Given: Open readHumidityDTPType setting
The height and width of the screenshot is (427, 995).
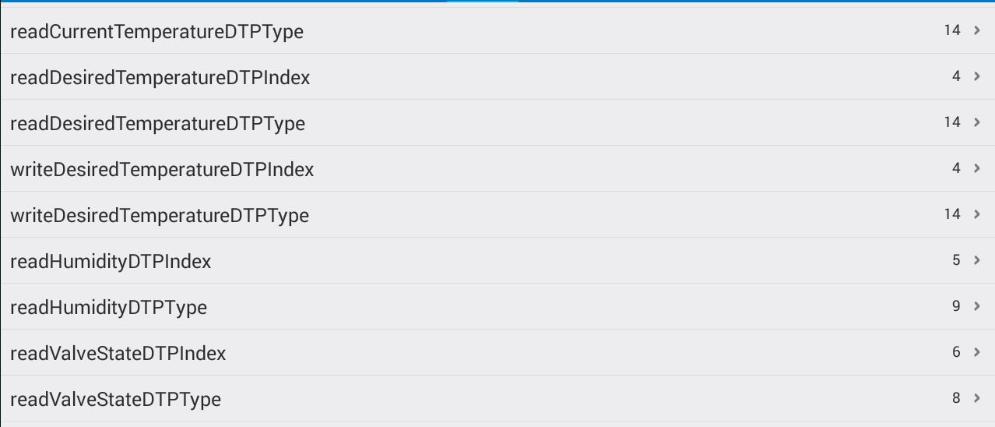Looking at the screenshot, I should [108, 308].
